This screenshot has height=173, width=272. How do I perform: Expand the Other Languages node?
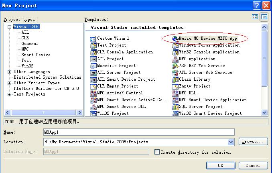click(x=9, y=72)
